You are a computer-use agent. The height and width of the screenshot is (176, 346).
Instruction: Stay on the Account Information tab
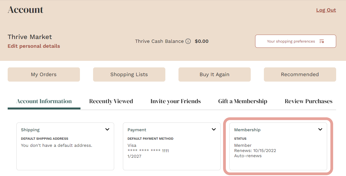click(44, 101)
